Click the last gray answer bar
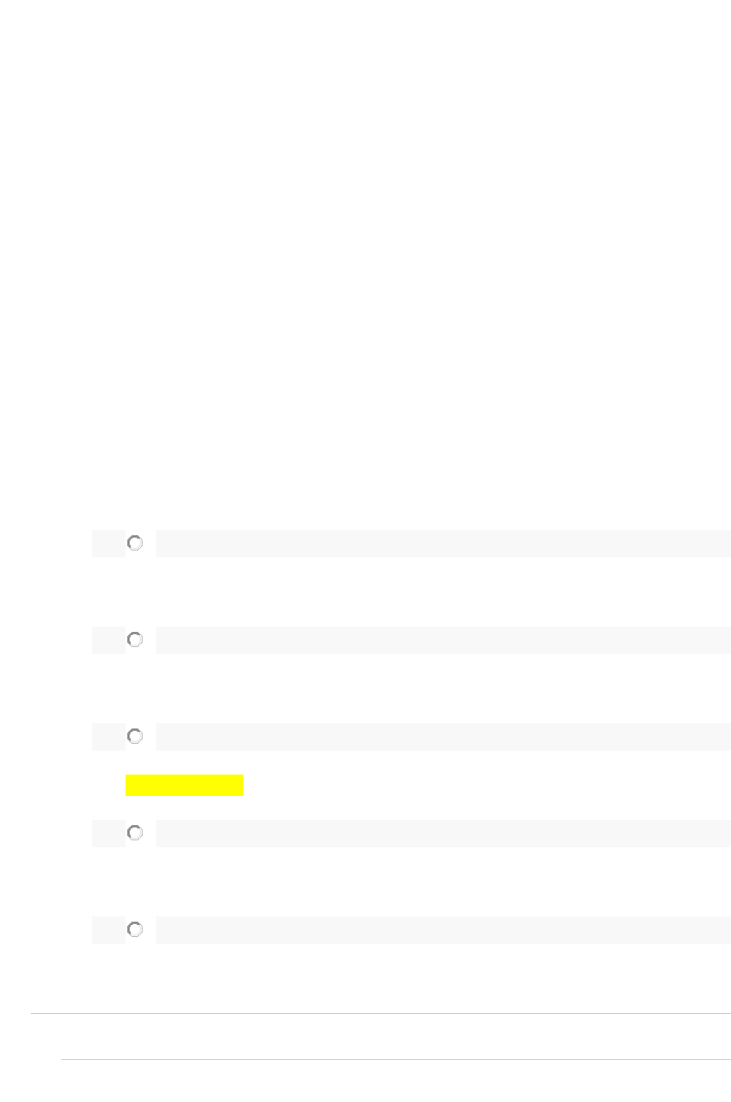This screenshot has height=1102, width=731. point(443,930)
